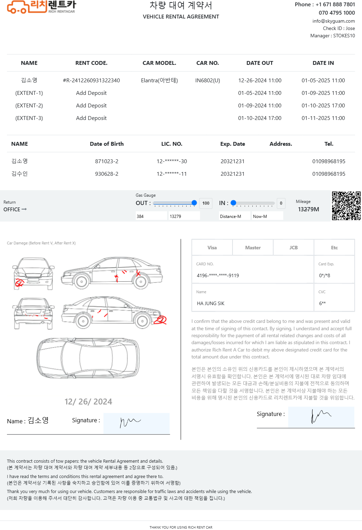Click the rear view car damage diagram
The height and width of the screenshot is (530, 362).
33,313
